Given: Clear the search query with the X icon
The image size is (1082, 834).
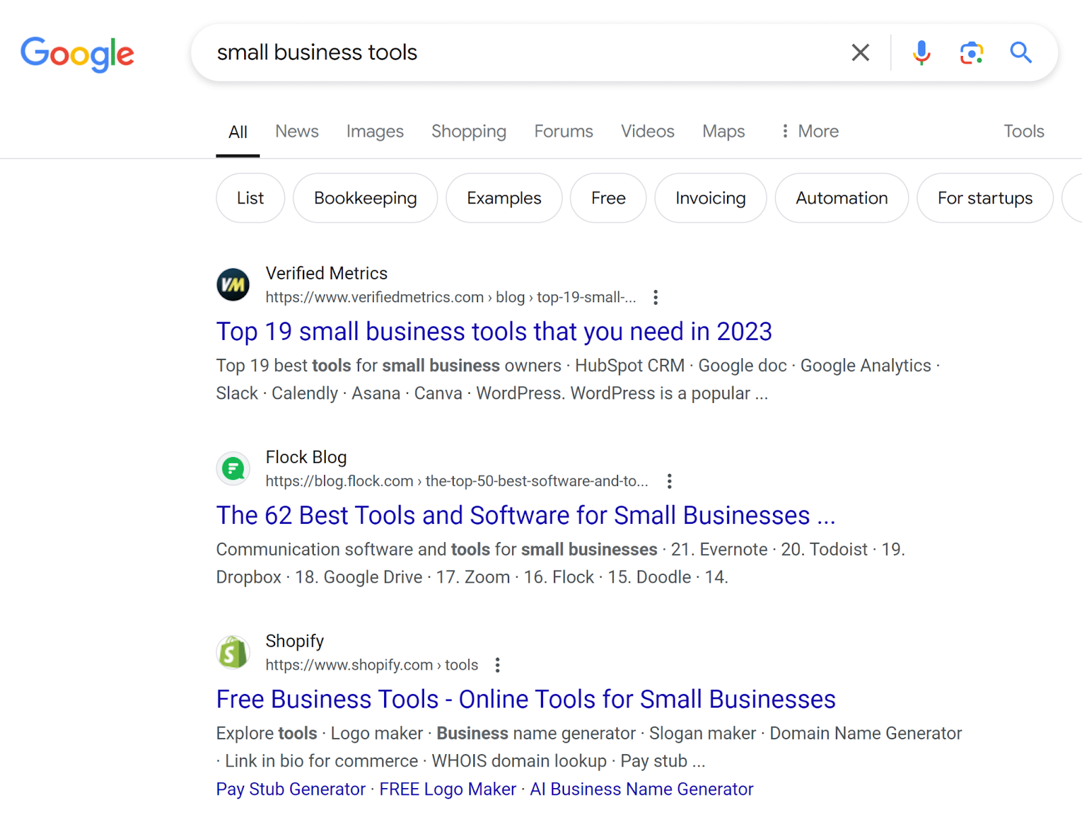Looking at the screenshot, I should (860, 52).
